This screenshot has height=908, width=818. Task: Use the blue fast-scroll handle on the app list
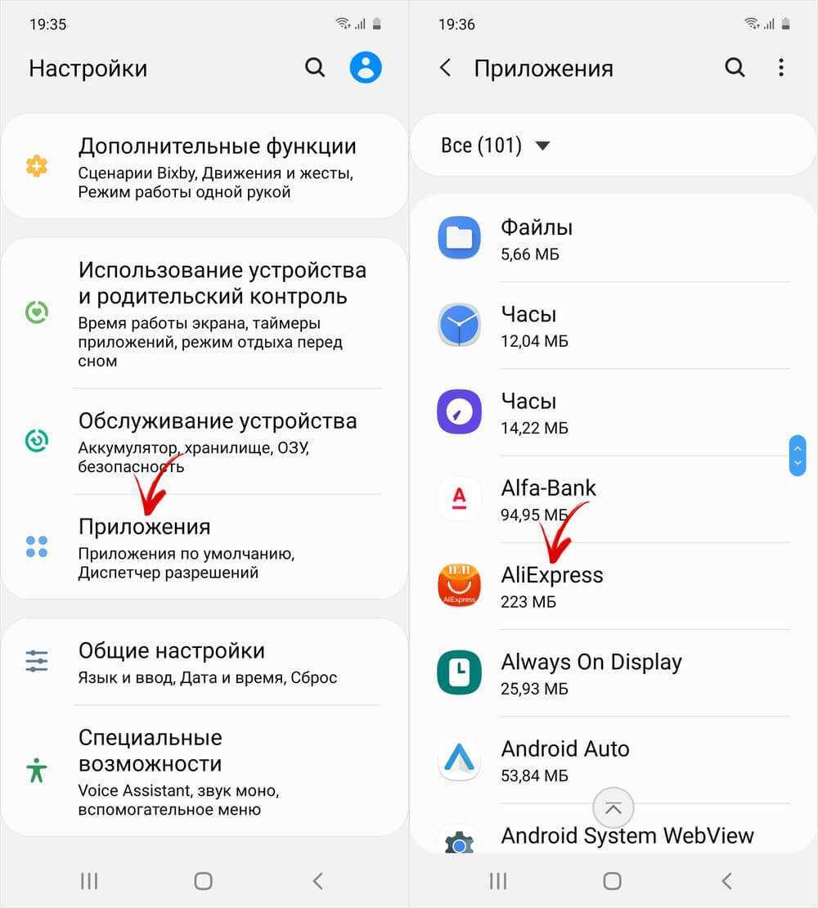pos(798,455)
